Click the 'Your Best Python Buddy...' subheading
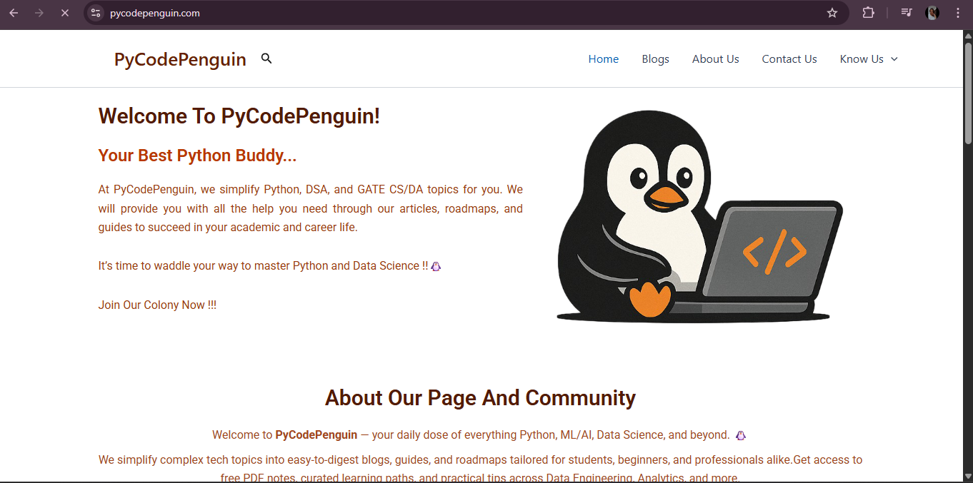The height and width of the screenshot is (483, 973). point(197,156)
